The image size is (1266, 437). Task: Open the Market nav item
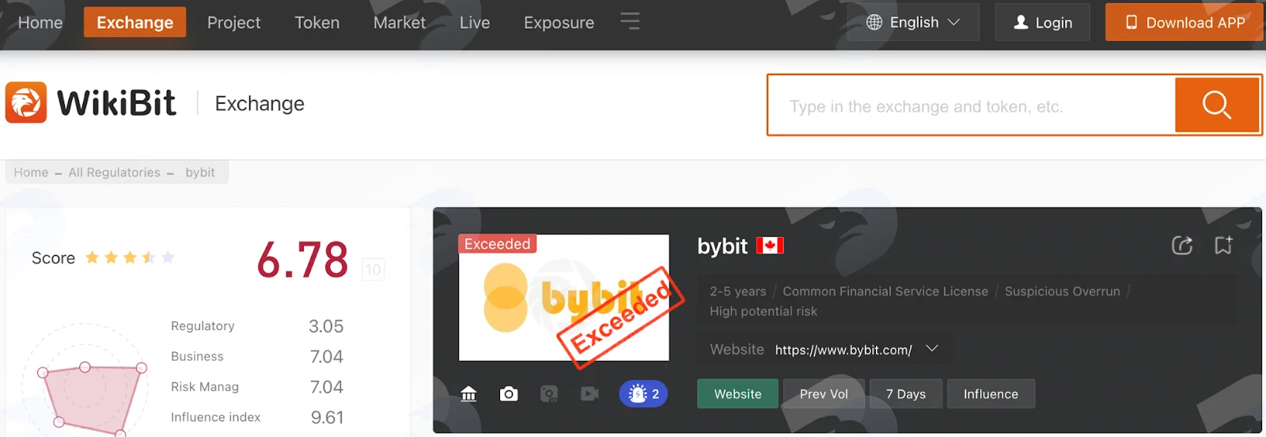tap(400, 22)
